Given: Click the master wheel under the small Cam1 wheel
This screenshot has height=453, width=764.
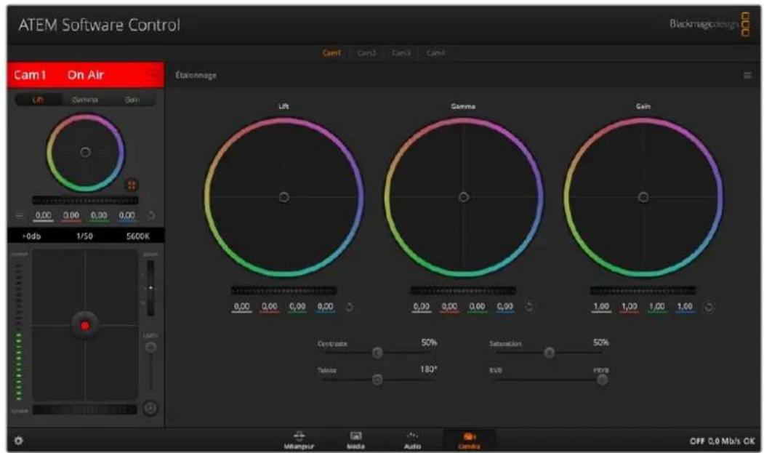Looking at the screenshot, I should (x=85, y=201).
